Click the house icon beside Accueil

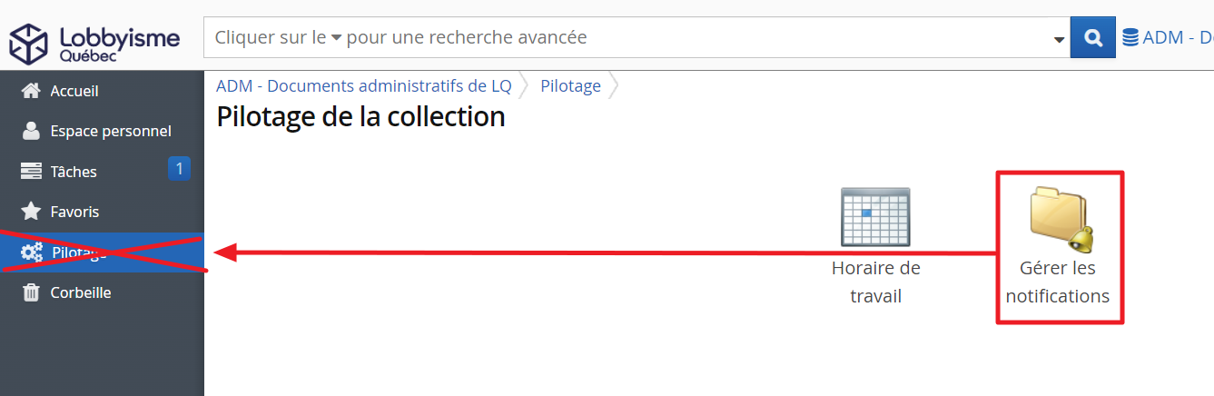click(31, 91)
